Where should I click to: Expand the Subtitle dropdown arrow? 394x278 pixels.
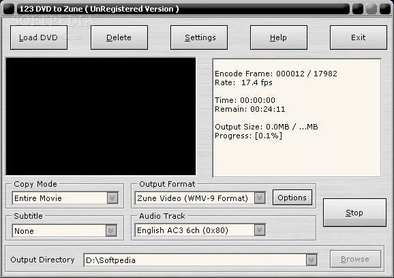(x=111, y=230)
